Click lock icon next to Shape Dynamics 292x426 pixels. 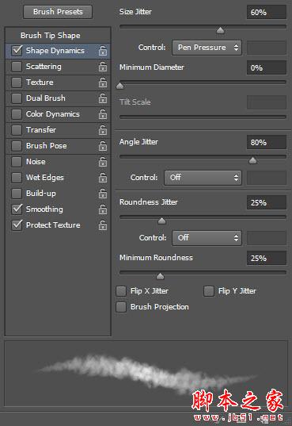pyautogui.click(x=103, y=51)
